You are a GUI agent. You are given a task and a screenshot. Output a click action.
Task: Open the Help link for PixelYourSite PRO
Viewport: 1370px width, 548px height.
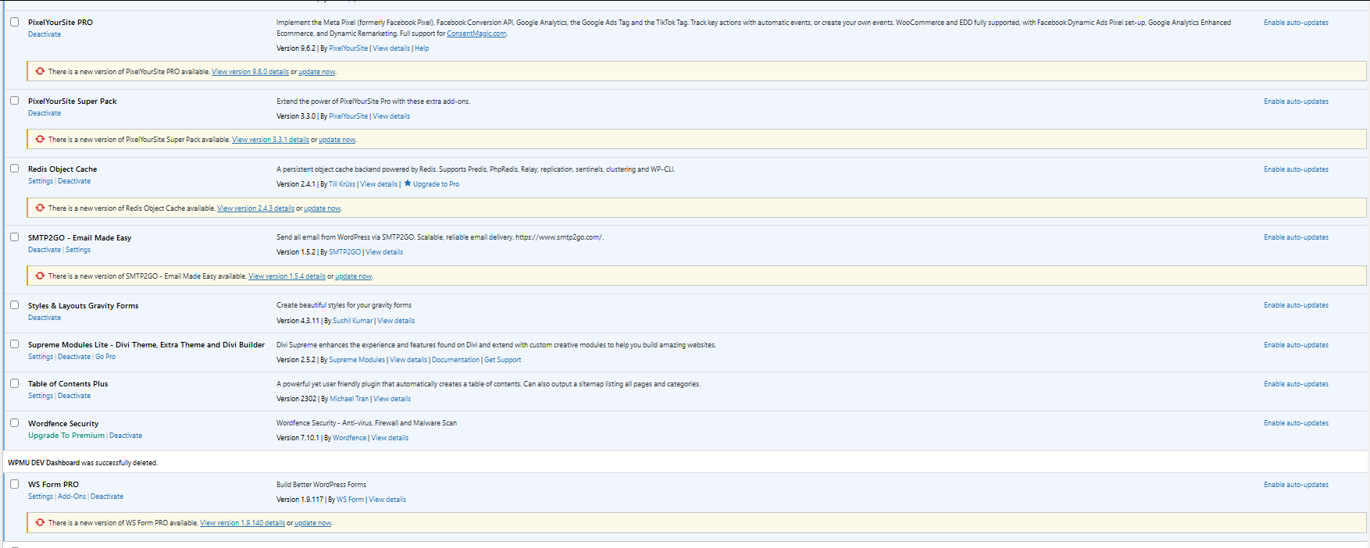click(x=422, y=48)
